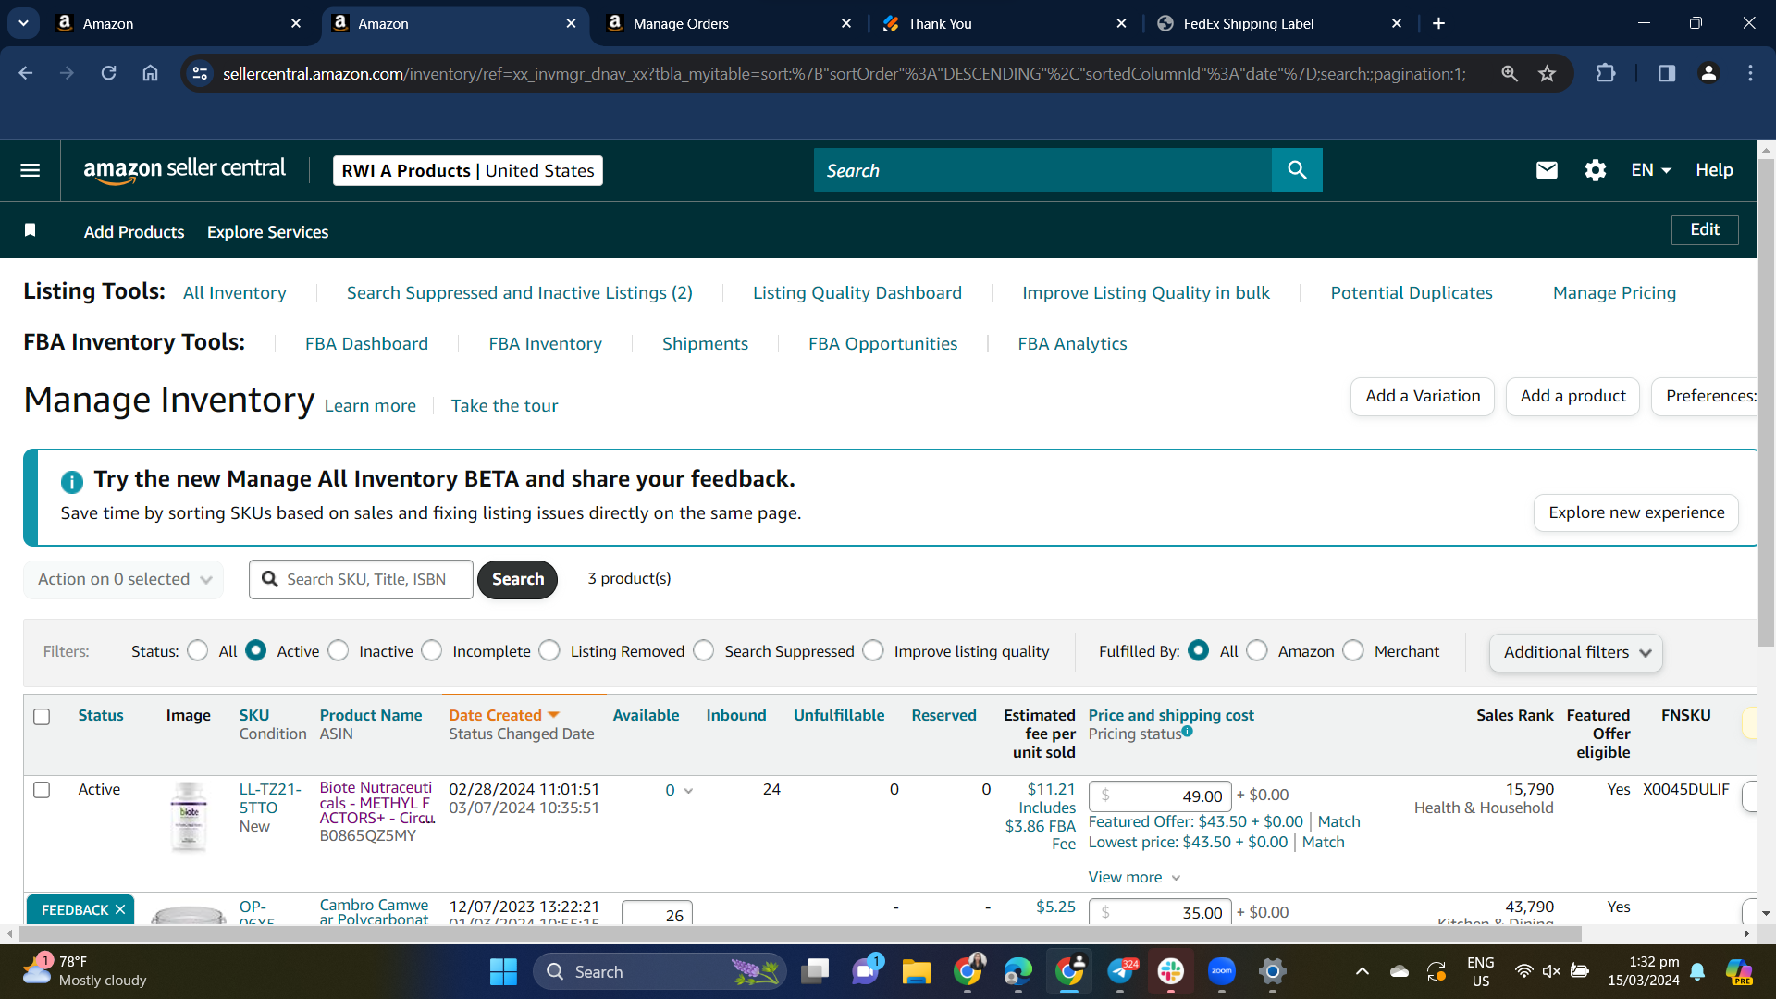Select Fulfilled By Merchant radio button
Screen dimensions: 1776x999
(1353, 651)
